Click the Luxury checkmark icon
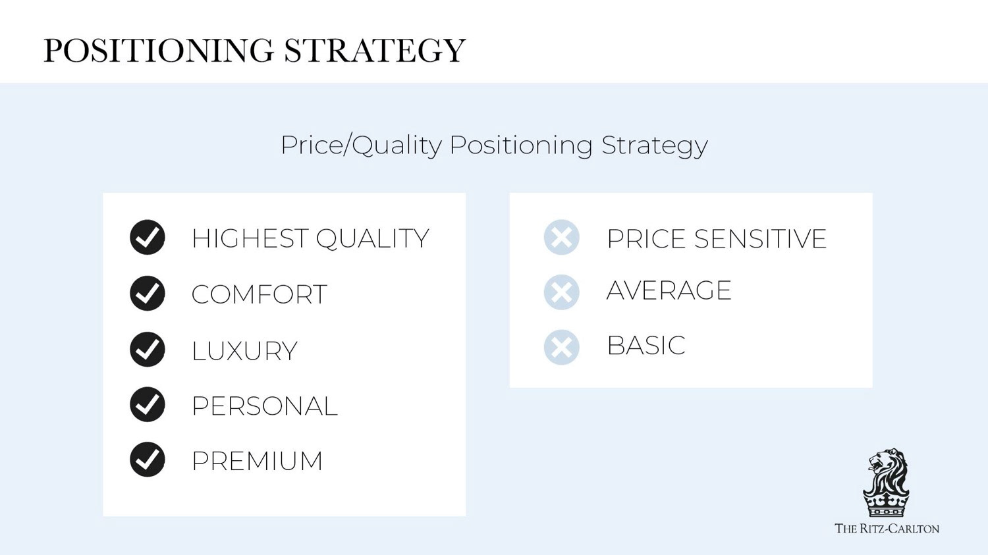Viewport: 988px width, 555px height. (x=148, y=349)
